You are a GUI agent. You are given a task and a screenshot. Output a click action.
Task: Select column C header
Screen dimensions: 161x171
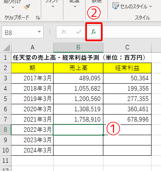127,47
